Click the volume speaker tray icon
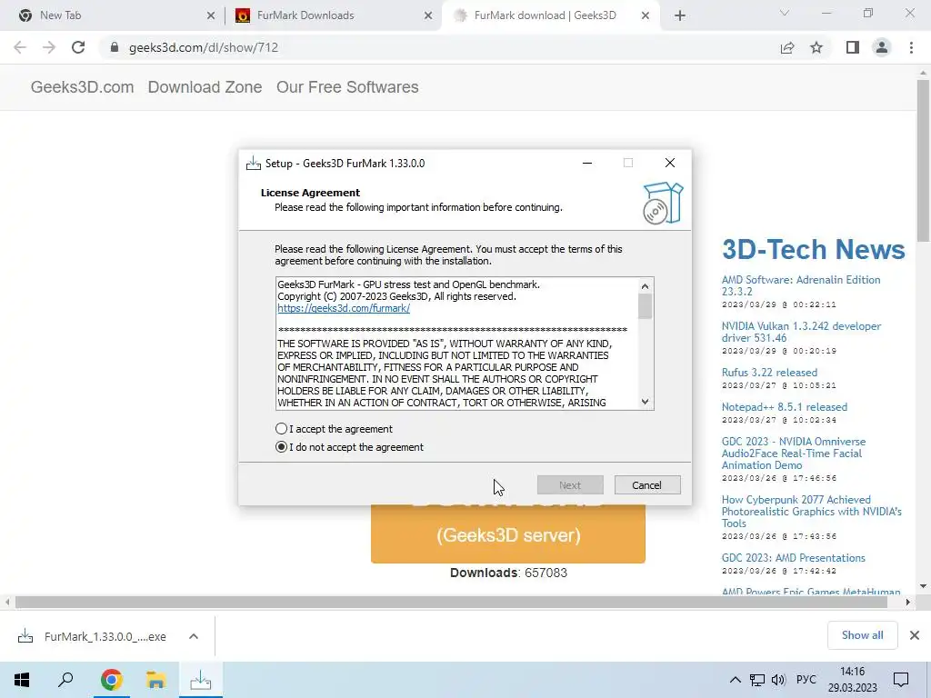 pos(778,680)
